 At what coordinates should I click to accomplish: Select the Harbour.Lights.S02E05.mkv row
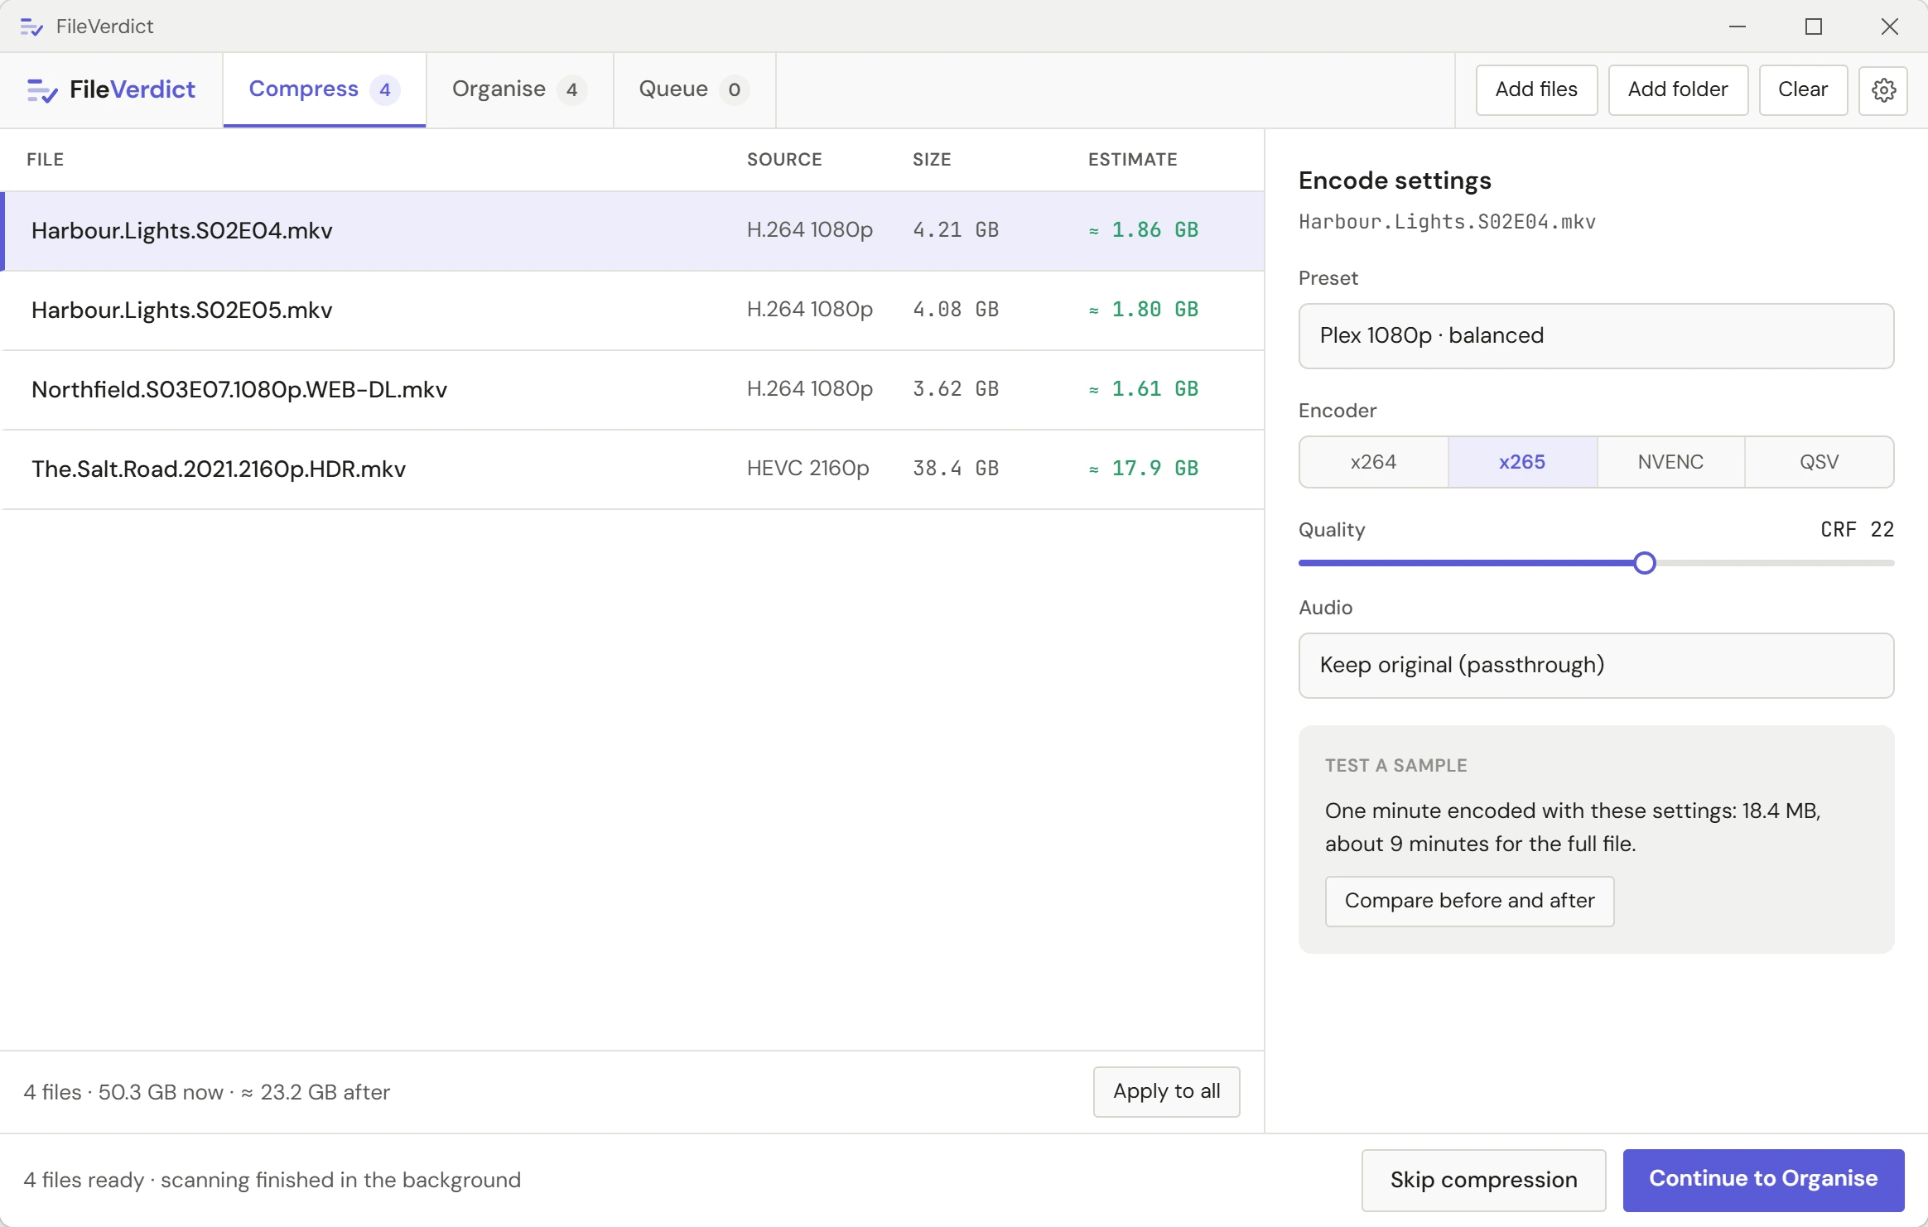tap(632, 310)
